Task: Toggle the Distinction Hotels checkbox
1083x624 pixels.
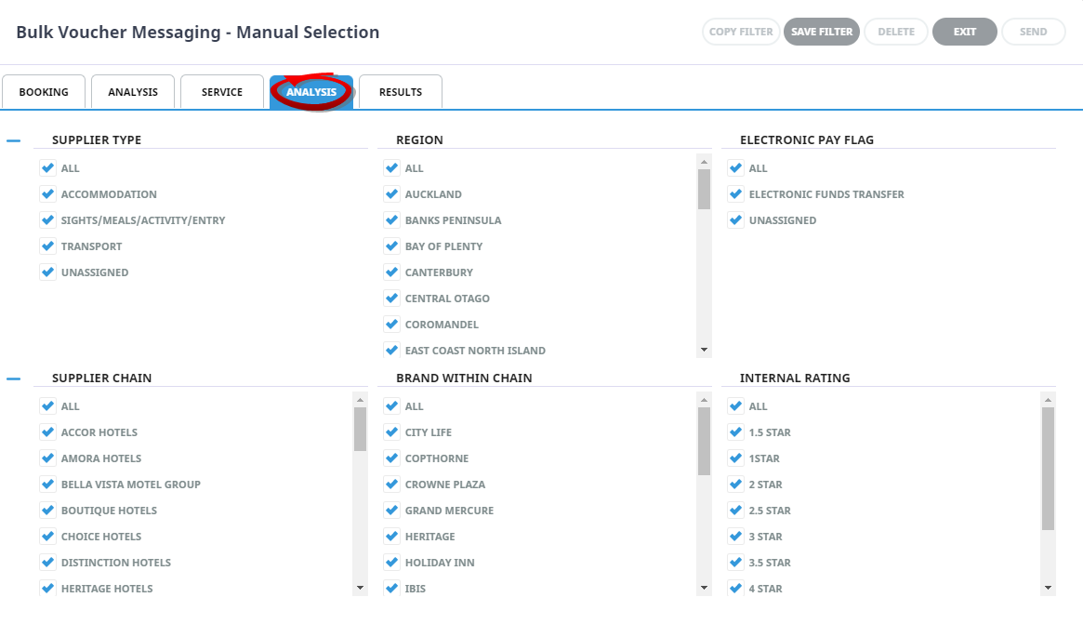Action: (x=47, y=563)
